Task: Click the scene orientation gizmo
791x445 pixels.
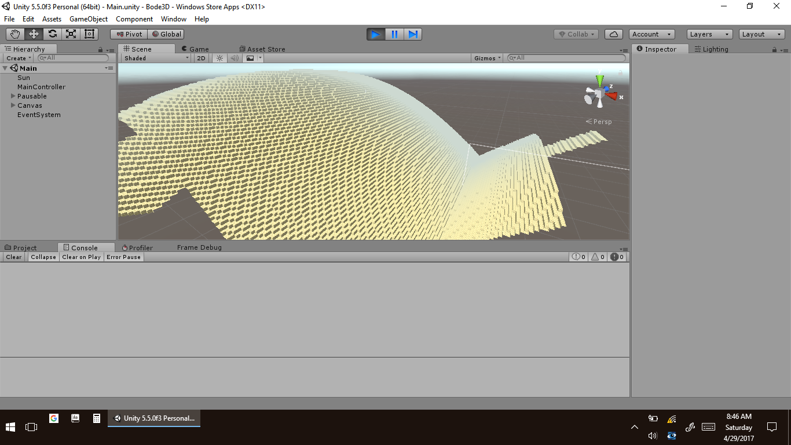Action: (x=600, y=93)
